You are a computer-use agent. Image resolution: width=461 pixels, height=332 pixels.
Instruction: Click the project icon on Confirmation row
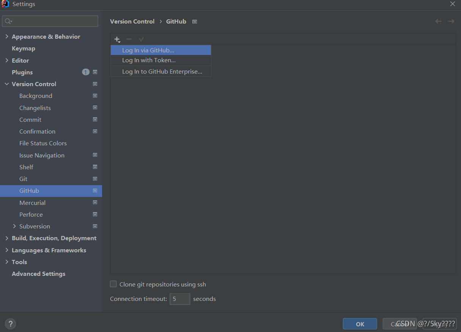pyautogui.click(x=95, y=131)
